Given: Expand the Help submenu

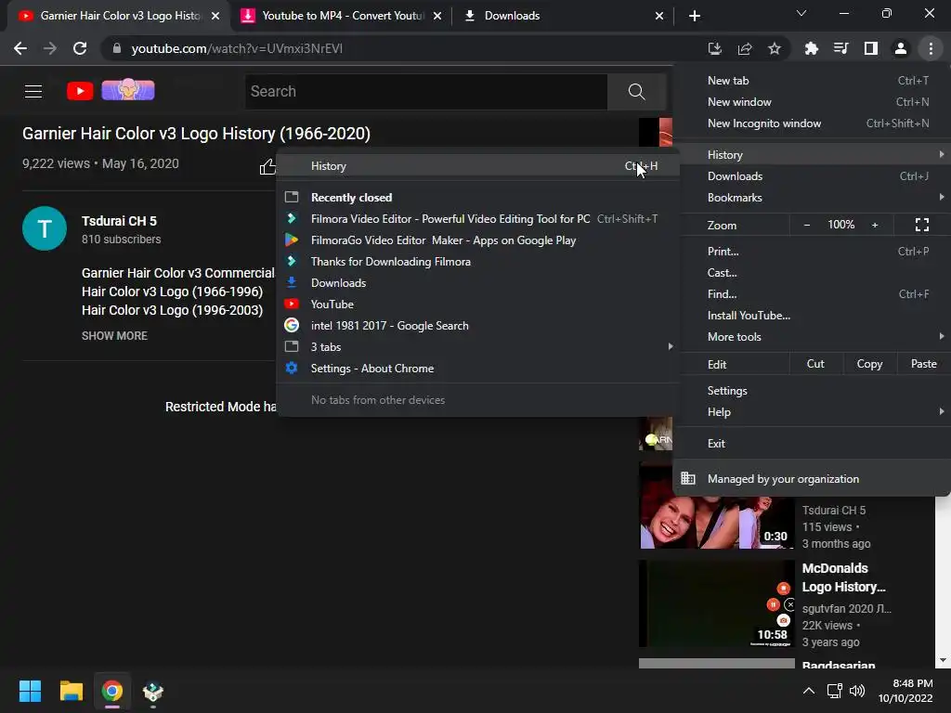Looking at the screenshot, I should tap(812, 412).
